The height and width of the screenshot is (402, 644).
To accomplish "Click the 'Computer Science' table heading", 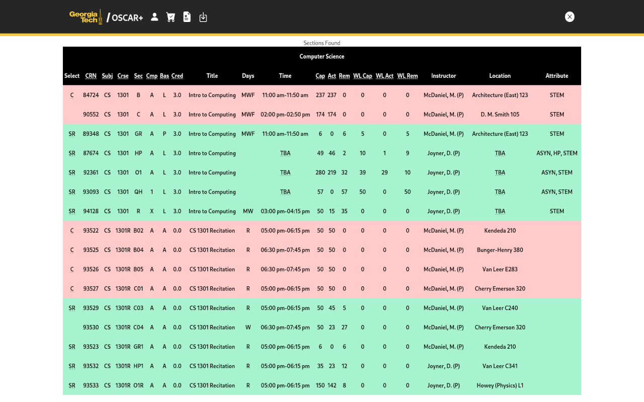I will pyautogui.click(x=322, y=56).
